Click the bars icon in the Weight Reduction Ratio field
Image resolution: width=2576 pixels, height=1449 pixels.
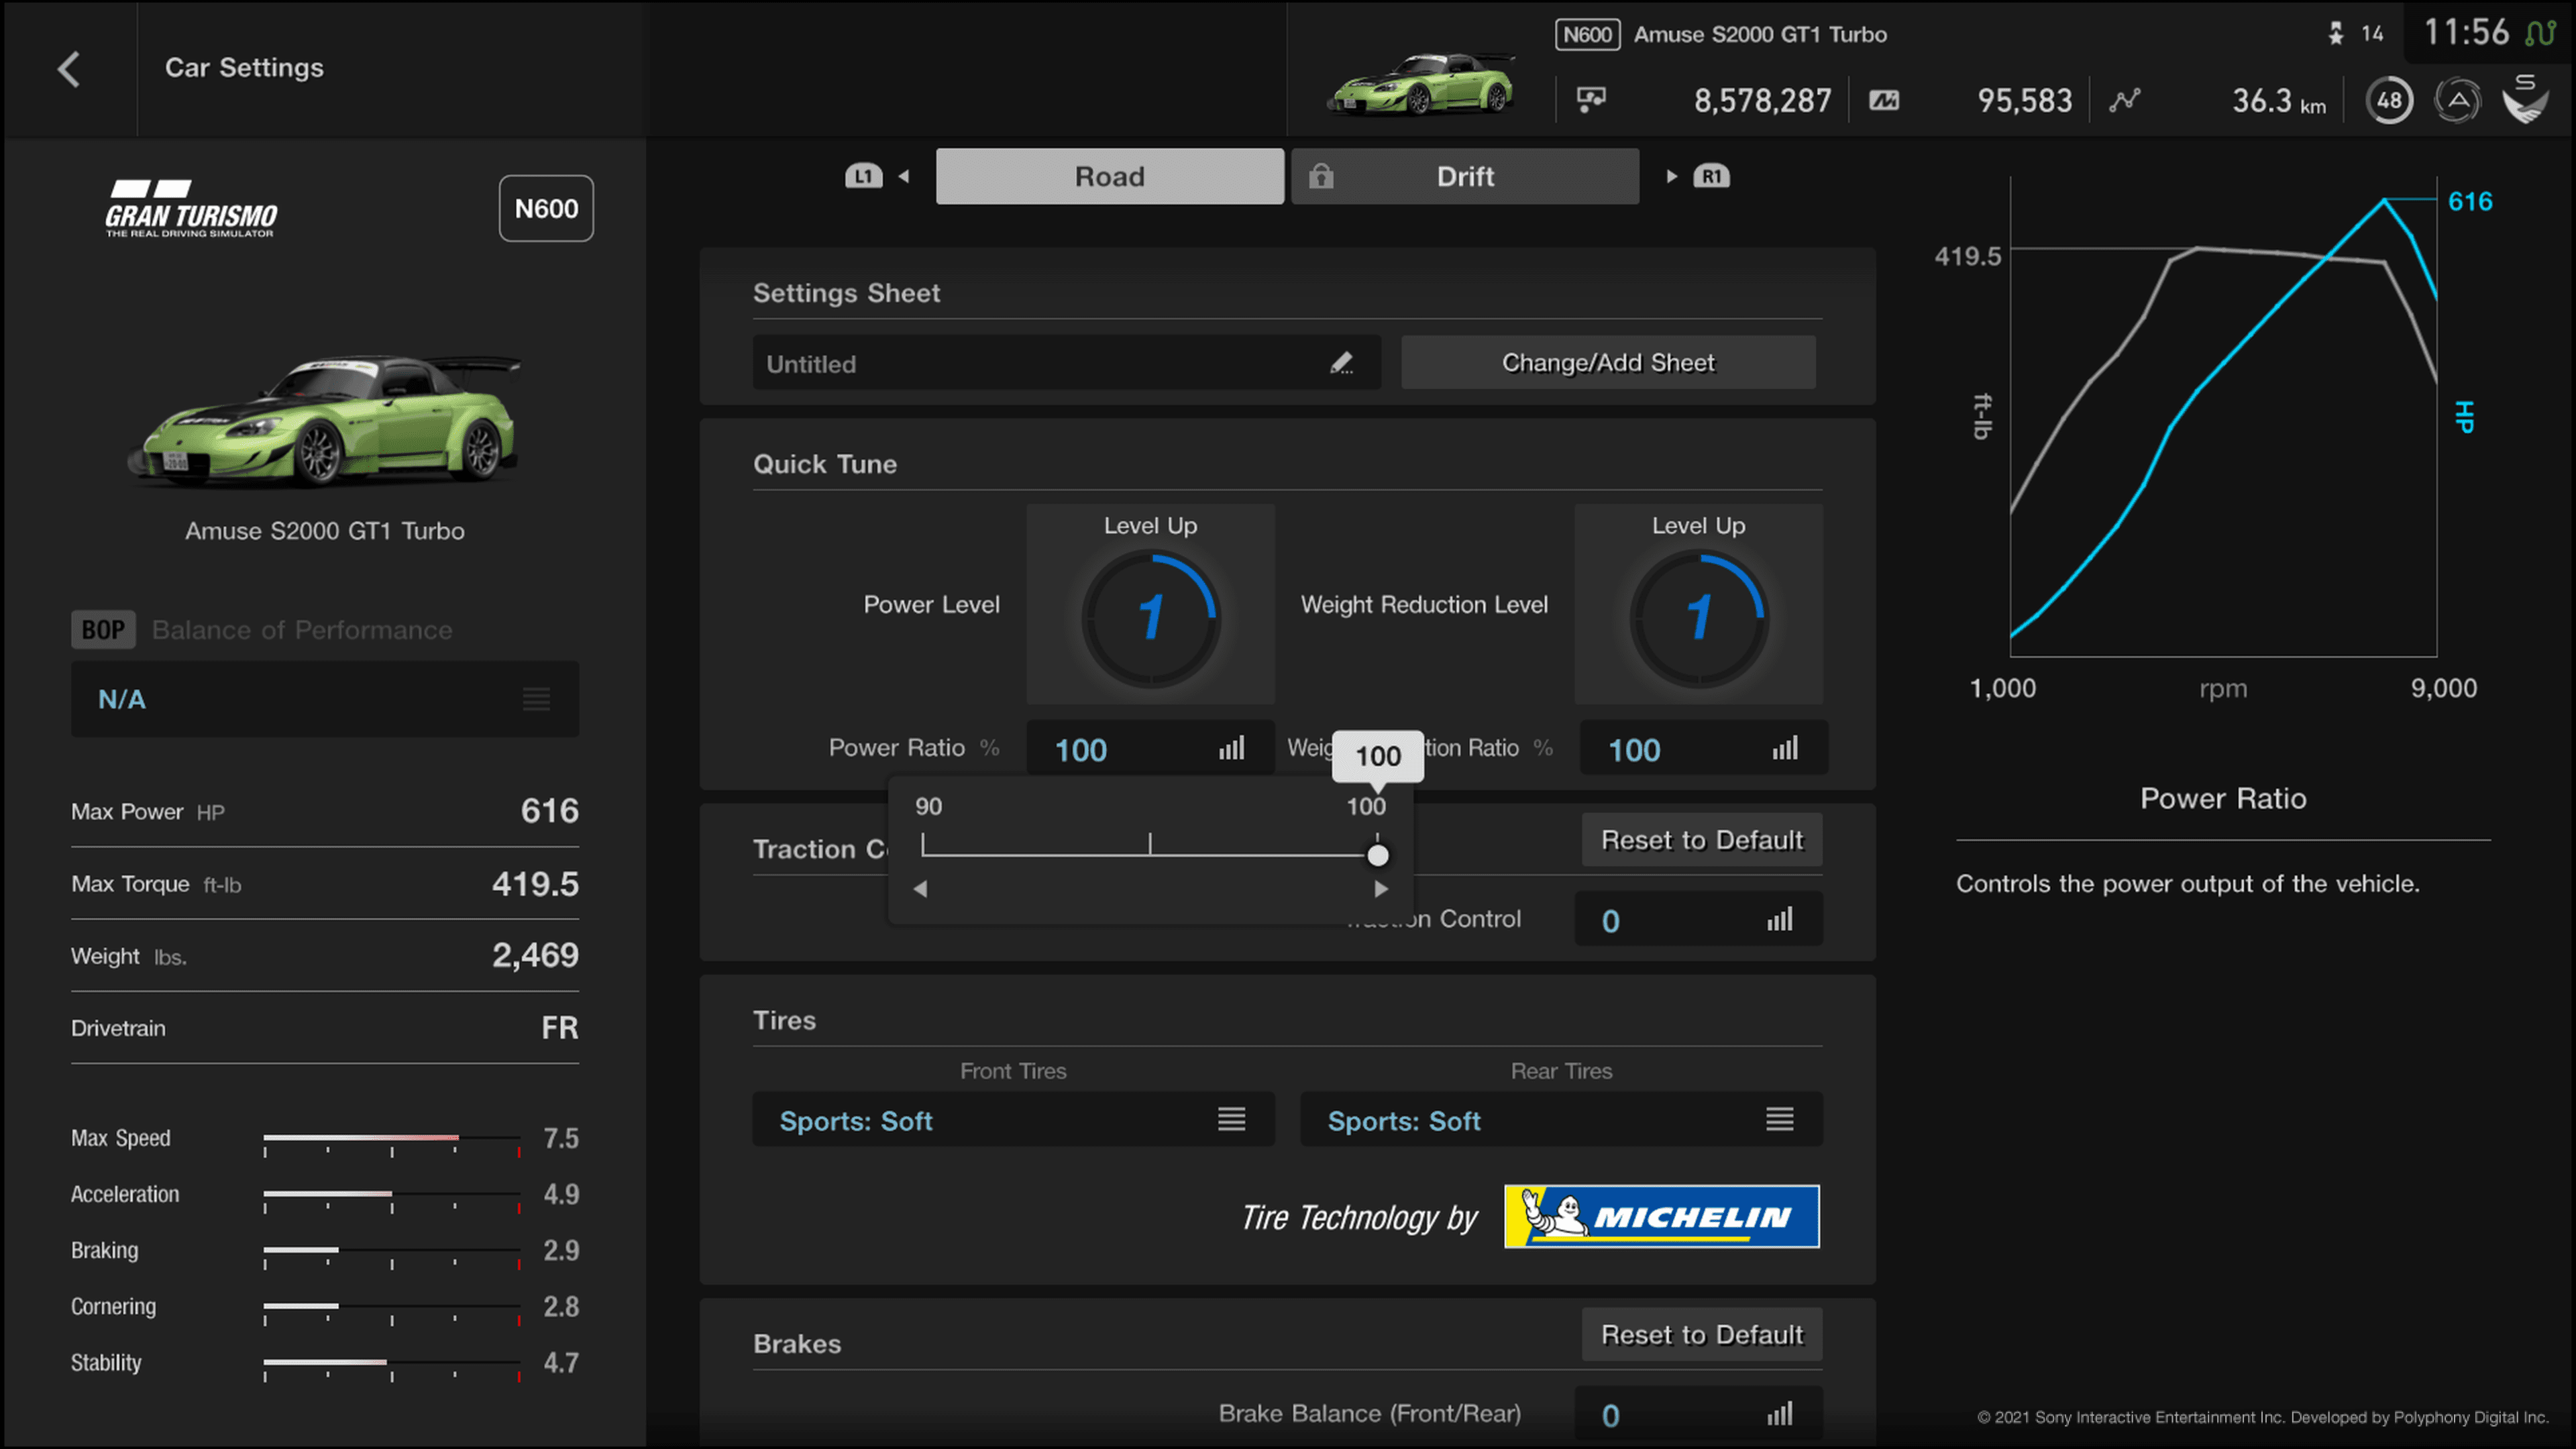coord(1785,748)
